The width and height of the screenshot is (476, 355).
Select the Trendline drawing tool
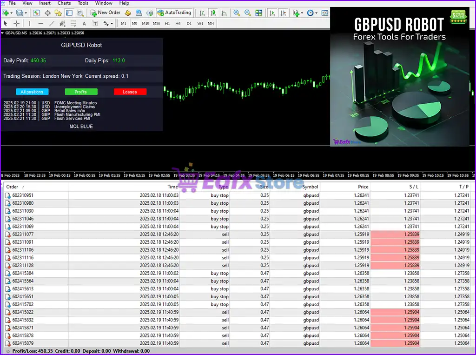(x=51, y=23)
